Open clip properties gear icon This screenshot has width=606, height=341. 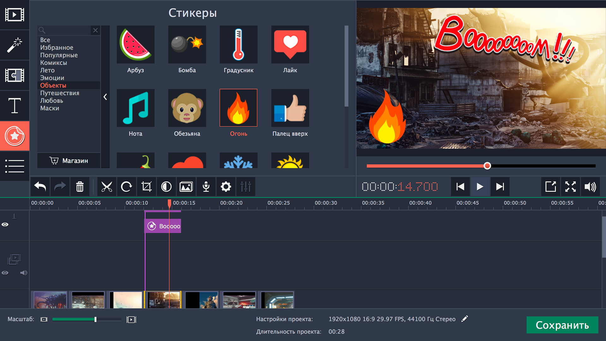click(x=226, y=187)
